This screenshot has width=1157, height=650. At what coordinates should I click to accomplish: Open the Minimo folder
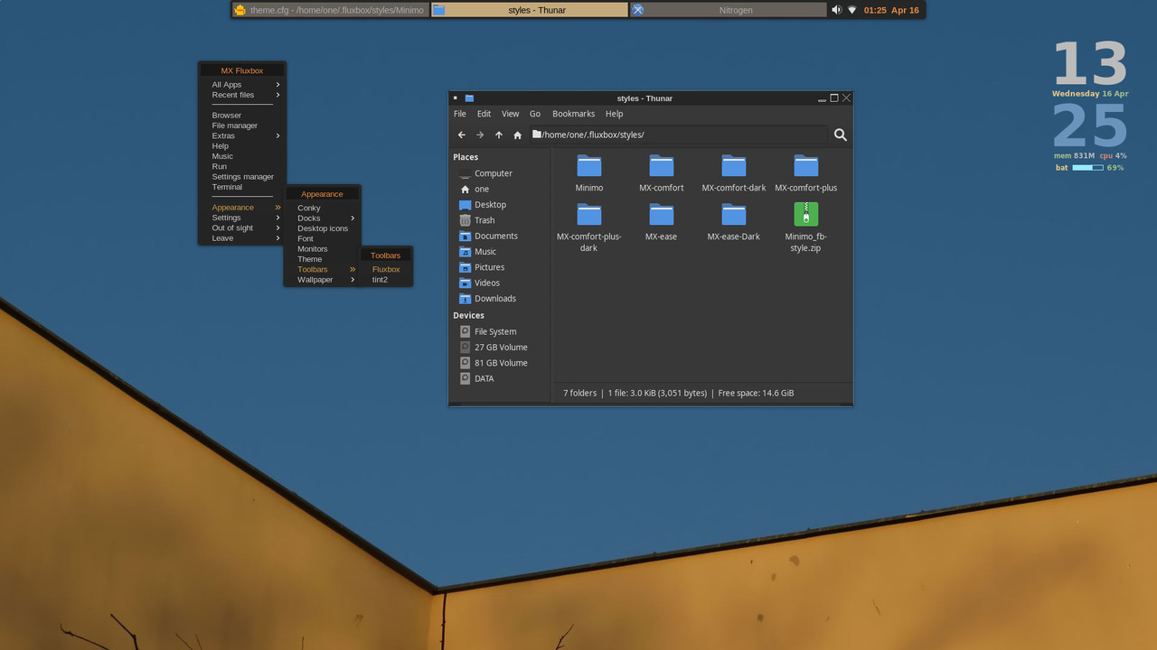tap(589, 172)
